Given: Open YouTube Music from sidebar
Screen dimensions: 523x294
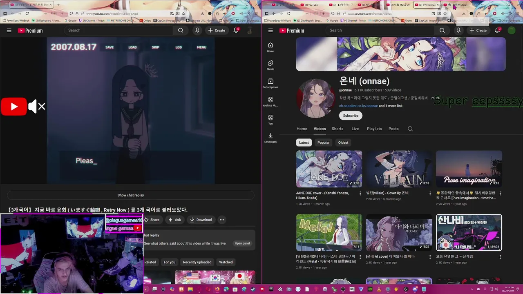Looking at the screenshot, I should (270, 102).
